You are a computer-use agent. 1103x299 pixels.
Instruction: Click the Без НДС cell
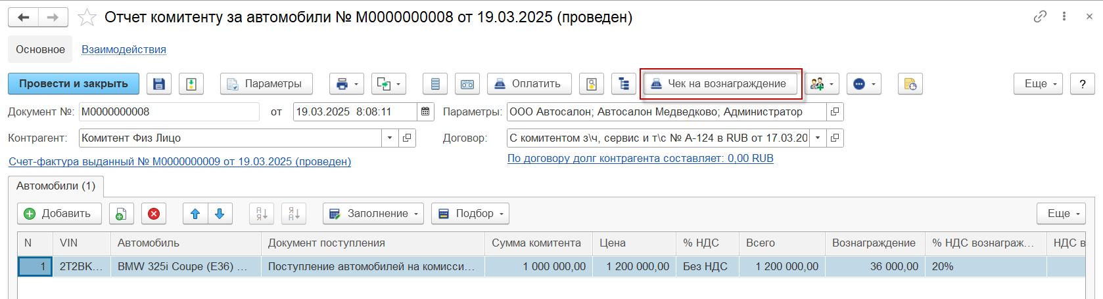point(707,267)
